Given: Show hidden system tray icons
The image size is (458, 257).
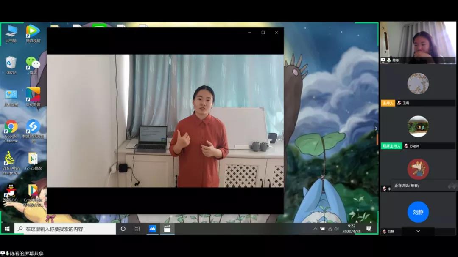Looking at the screenshot, I should point(315,229).
